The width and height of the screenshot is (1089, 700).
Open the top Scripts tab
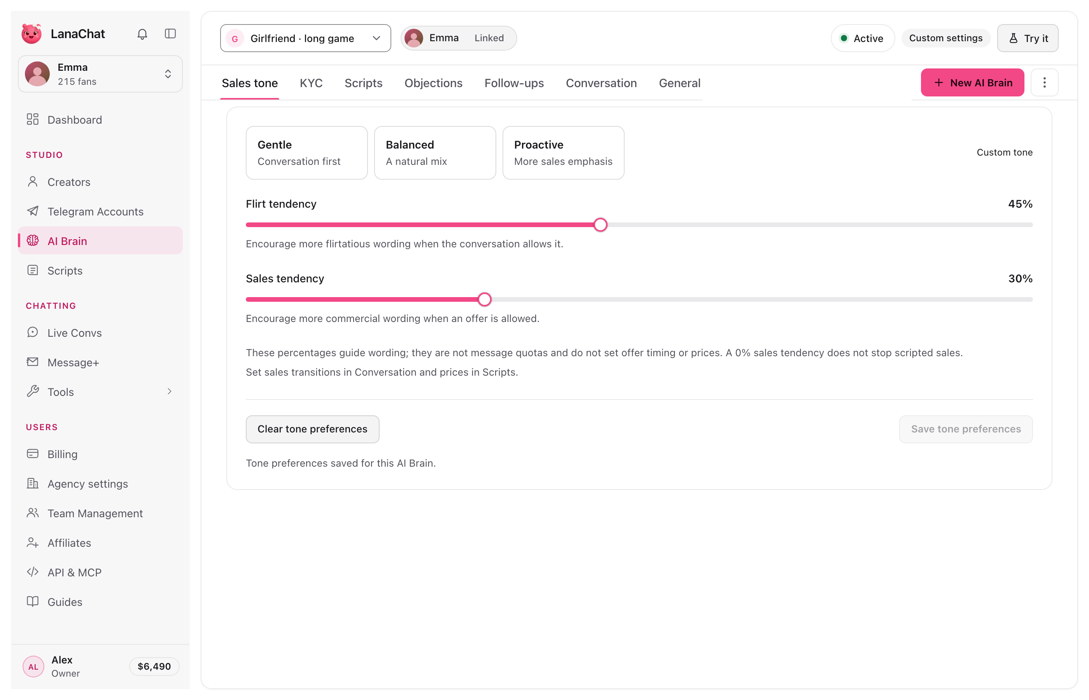point(363,83)
